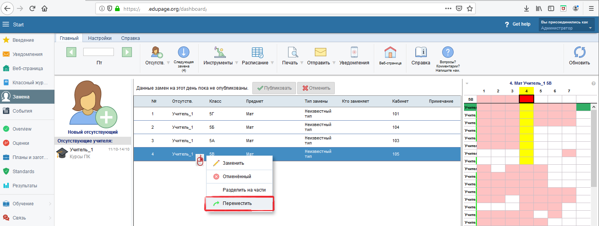
Task: Open Веб-страница in the left sidebar
Action: 27,69
